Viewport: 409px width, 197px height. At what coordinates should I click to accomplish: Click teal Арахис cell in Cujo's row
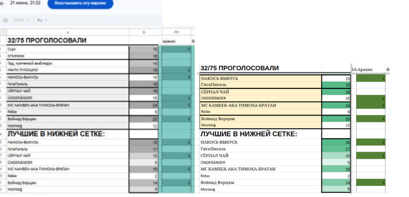[177, 49]
